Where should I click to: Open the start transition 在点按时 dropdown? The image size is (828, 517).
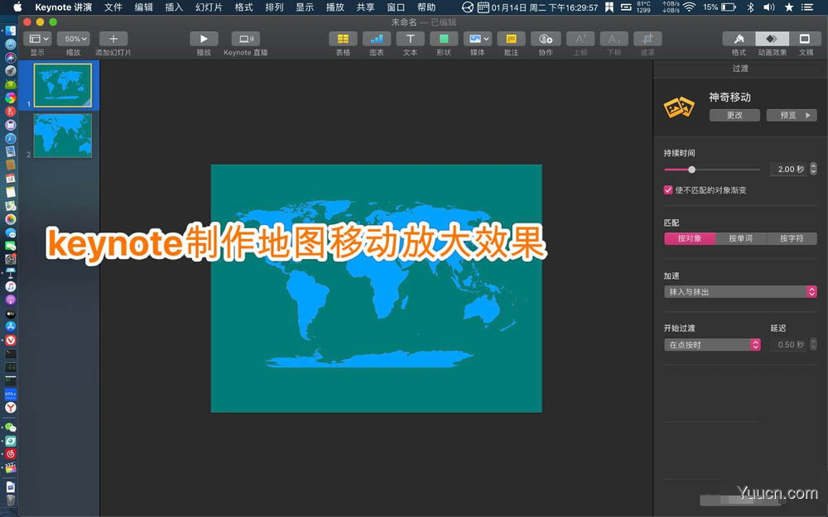[712, 344]
